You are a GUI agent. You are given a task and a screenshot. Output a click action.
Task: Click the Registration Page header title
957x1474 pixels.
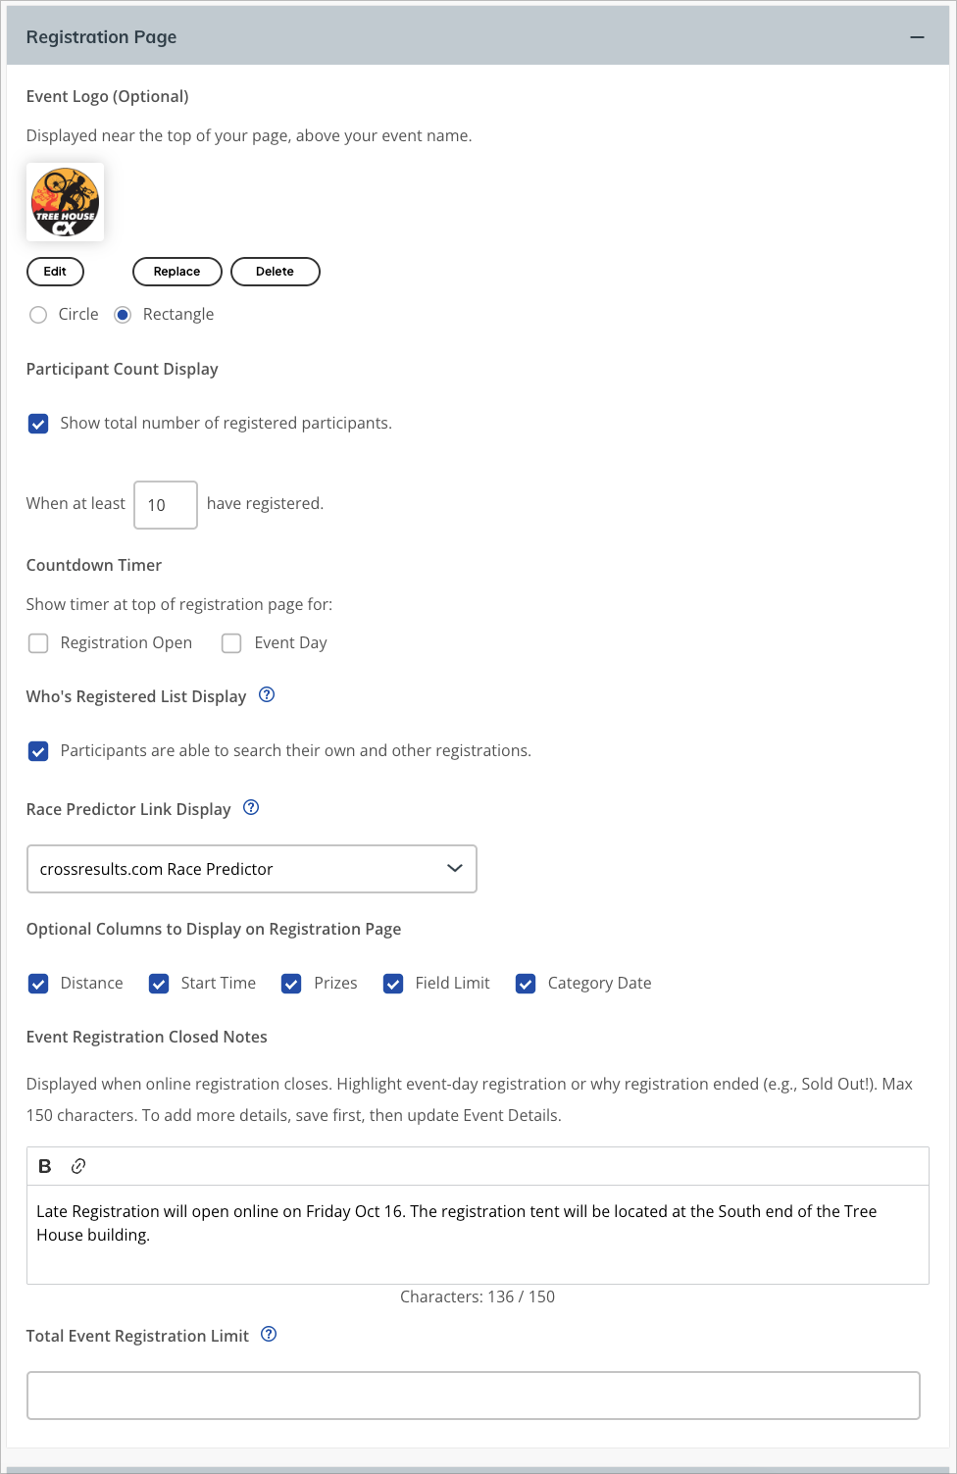pos(101,37)
